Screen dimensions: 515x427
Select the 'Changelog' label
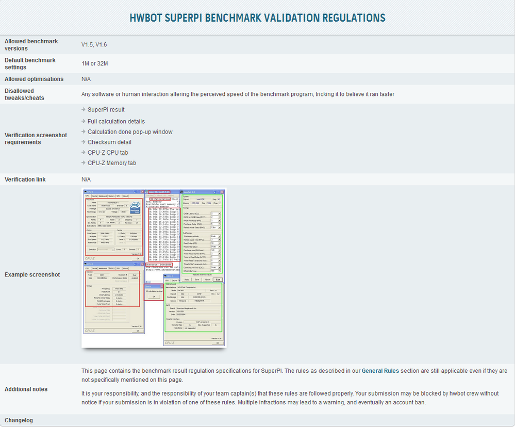(19, 420)
